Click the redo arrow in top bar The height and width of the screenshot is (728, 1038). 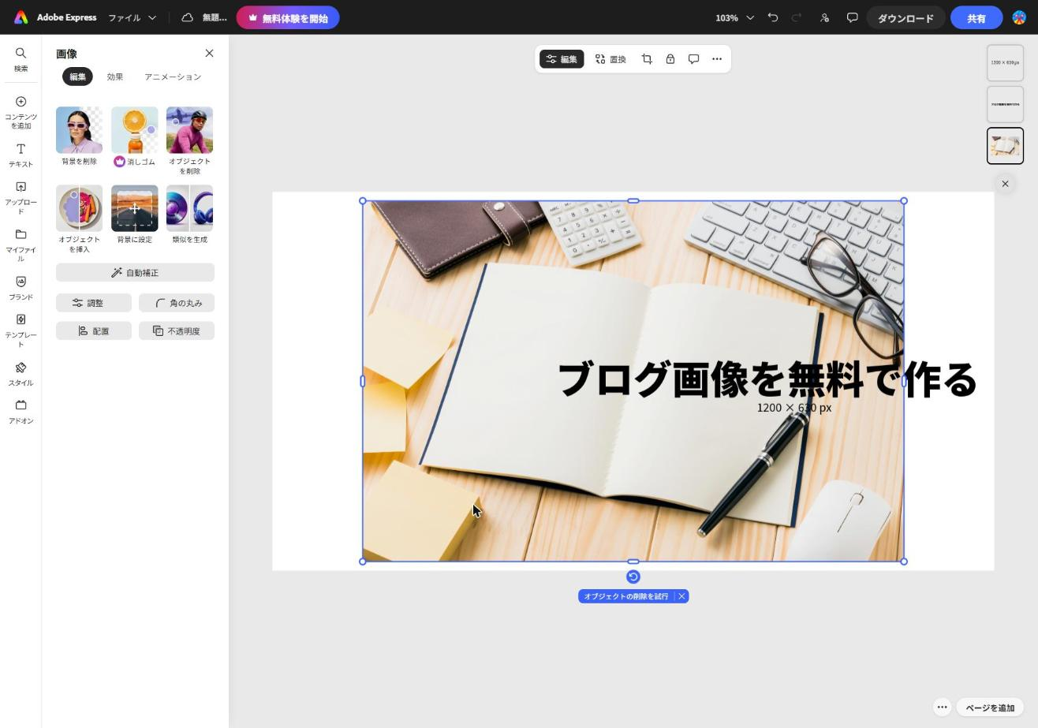coord(797,17)
